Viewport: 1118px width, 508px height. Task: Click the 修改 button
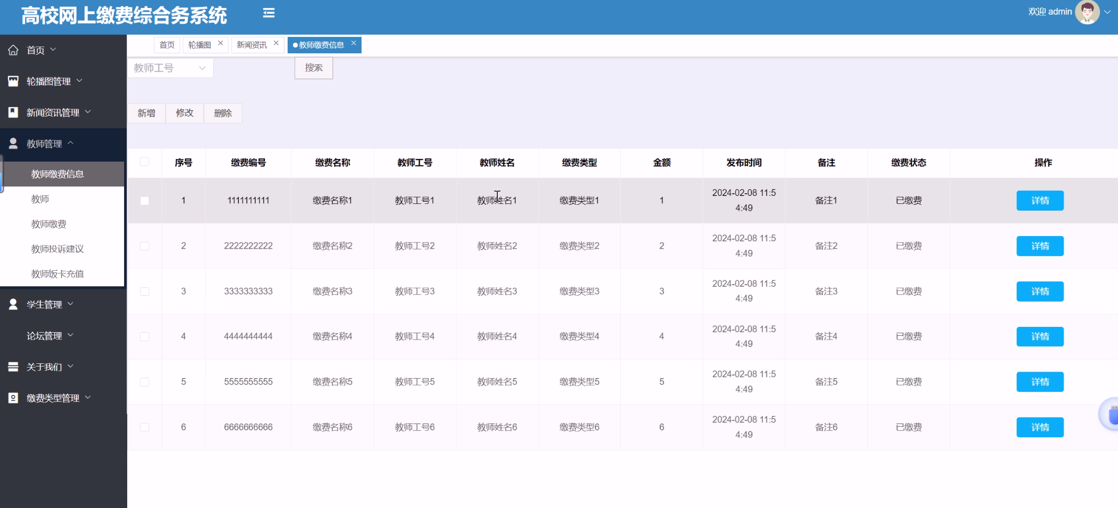pyautogui.click(x=185, y=113)
